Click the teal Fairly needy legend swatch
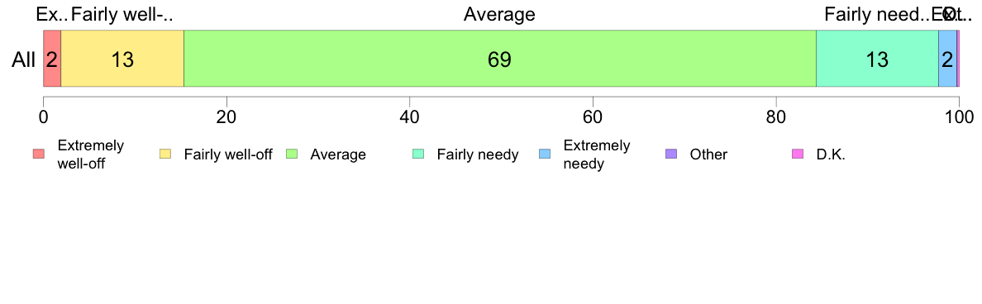 point(419,154)
